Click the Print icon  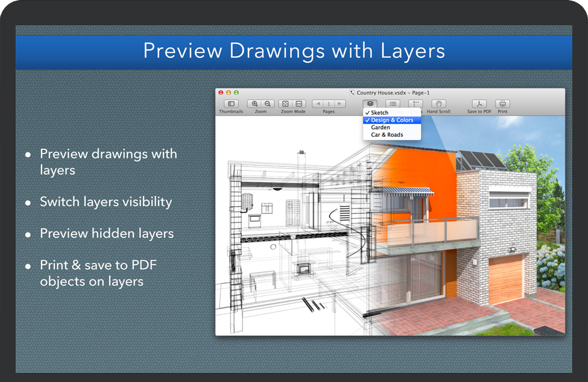(502, 104)
